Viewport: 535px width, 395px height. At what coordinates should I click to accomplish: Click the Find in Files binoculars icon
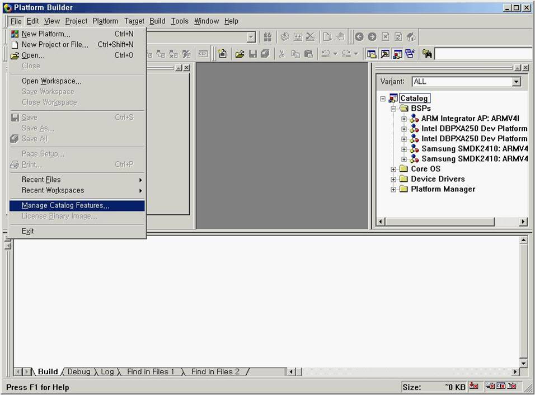pos(428,54)
